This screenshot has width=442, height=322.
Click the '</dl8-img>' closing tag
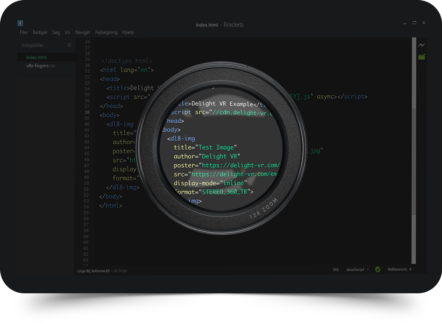point(122,187)
